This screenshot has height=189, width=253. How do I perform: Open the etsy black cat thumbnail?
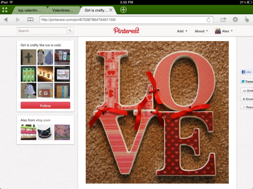[45, 132]
